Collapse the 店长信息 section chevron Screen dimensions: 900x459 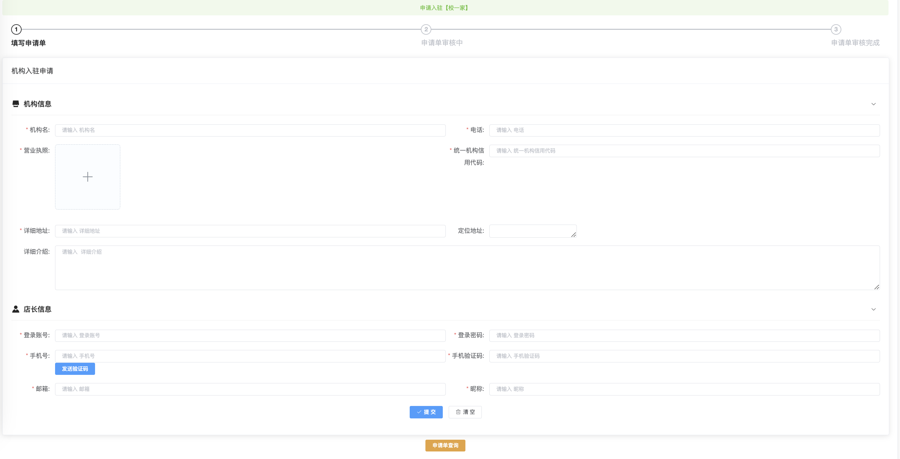(874, 309)
